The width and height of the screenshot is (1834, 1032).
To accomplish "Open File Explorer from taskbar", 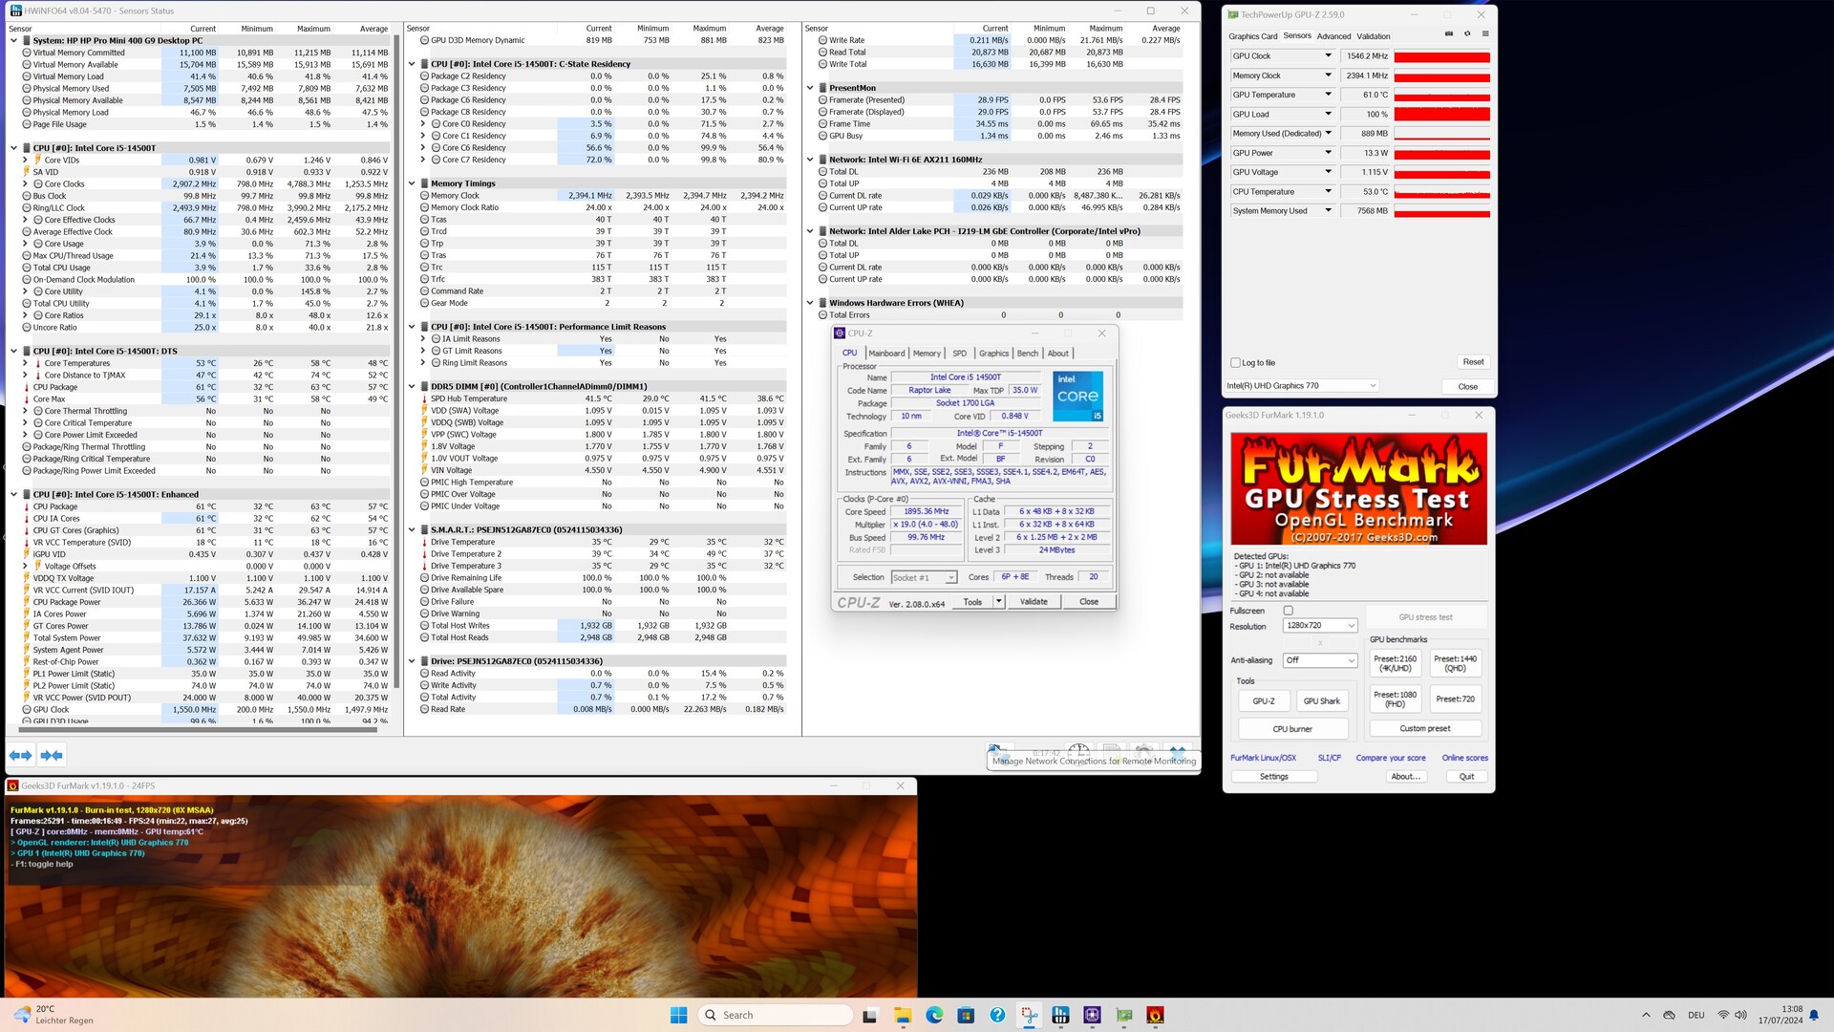I will tap(902, 1015).
